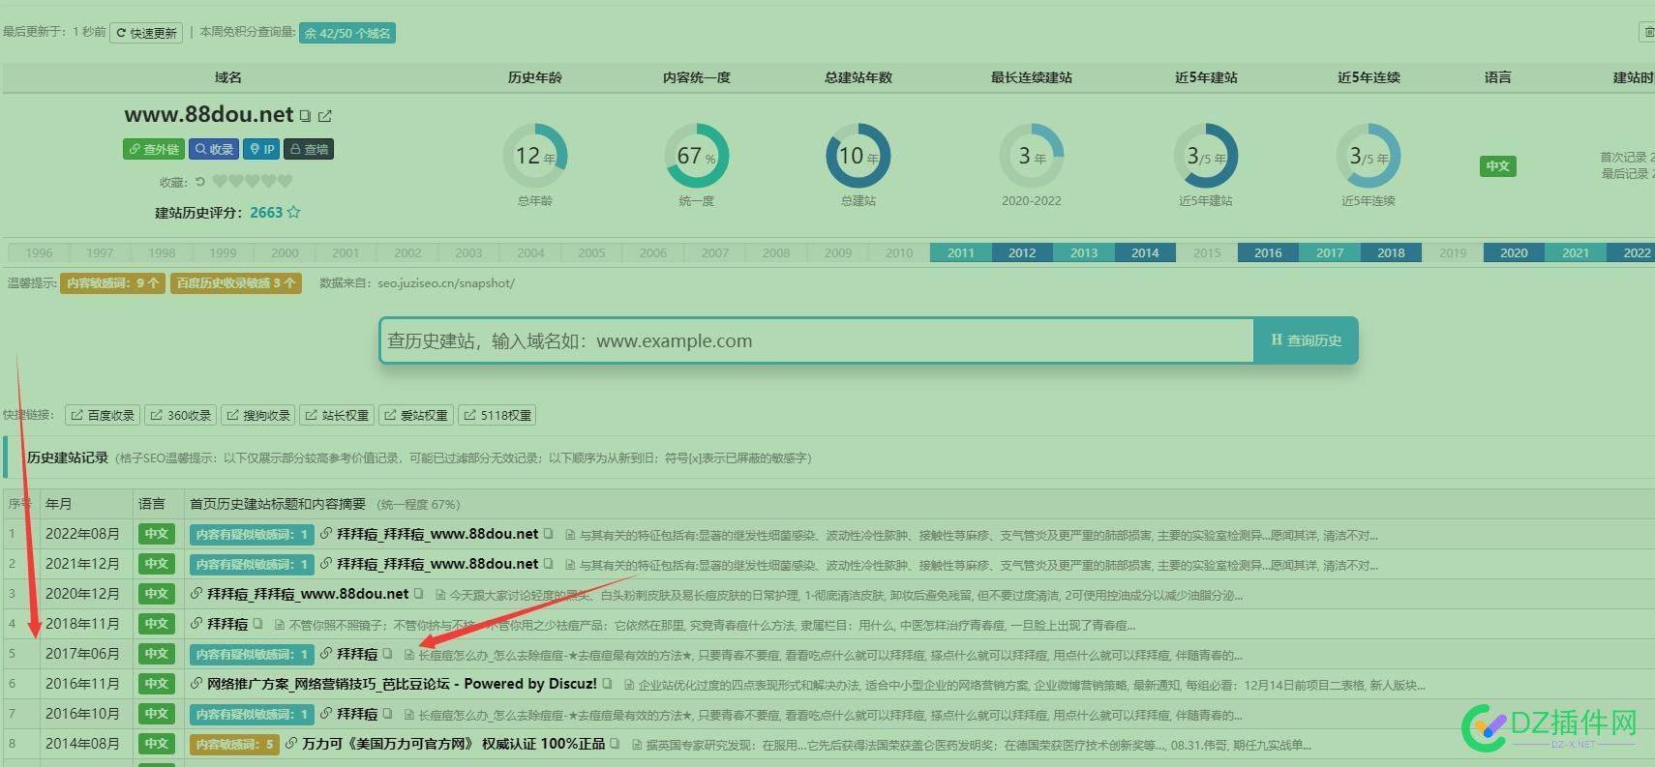Copy title in the 2014年08月 row
This screenshot has width=1655, height=767.
coord(615,744)
